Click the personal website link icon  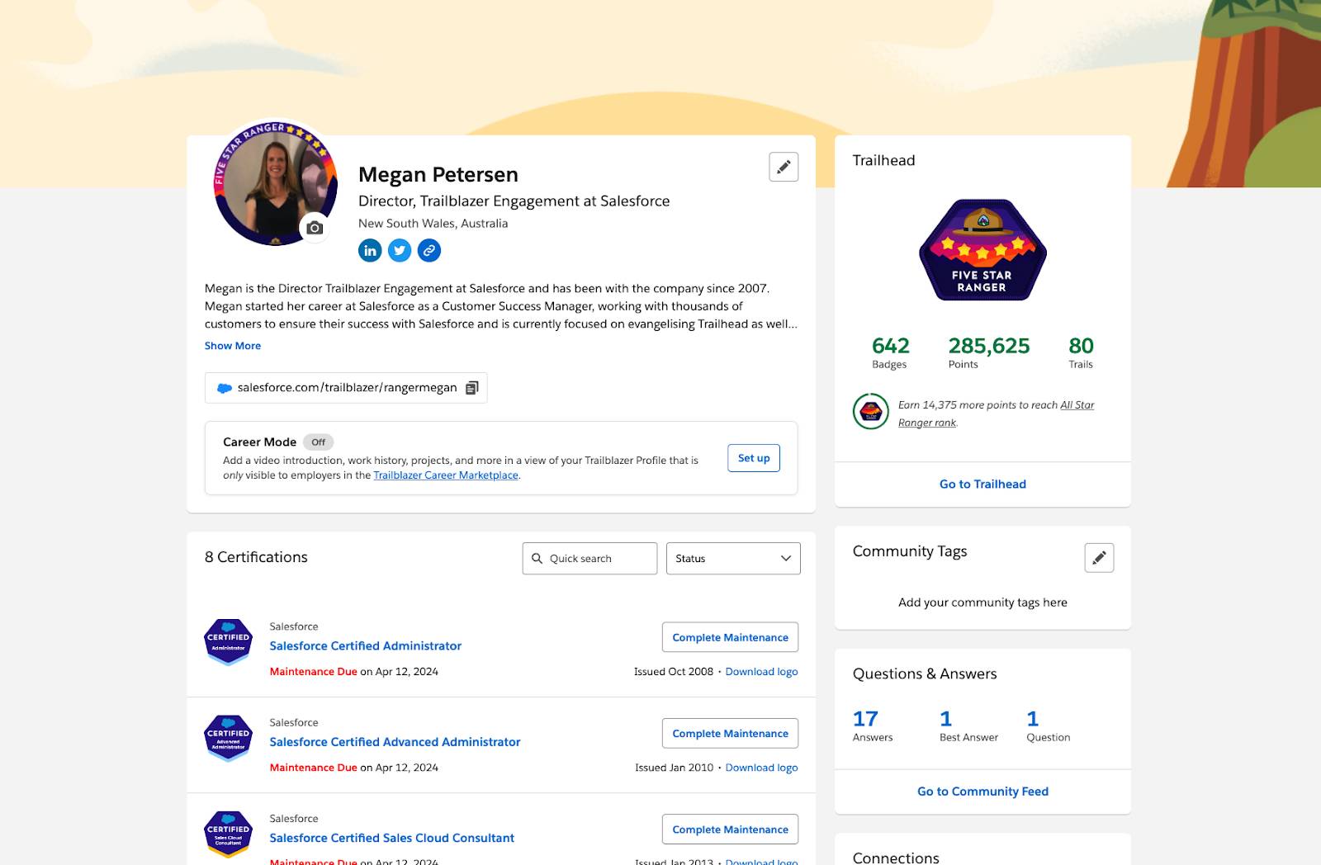point(429,250)
